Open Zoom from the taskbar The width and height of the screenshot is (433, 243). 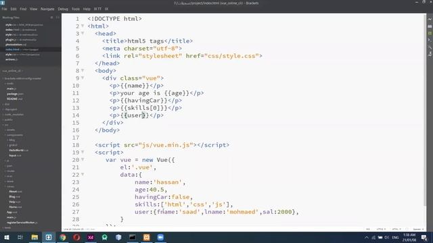(160, 237)
